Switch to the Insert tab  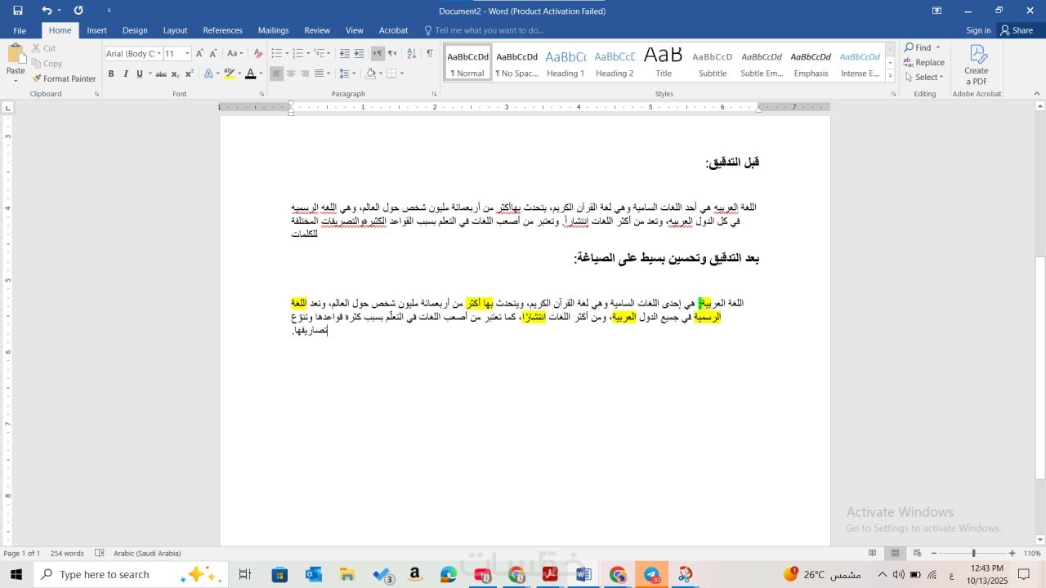coord(96,30)
